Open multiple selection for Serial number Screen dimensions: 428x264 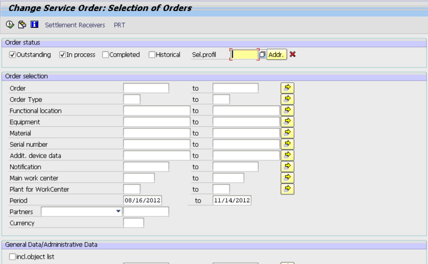(x=288, y=144)
